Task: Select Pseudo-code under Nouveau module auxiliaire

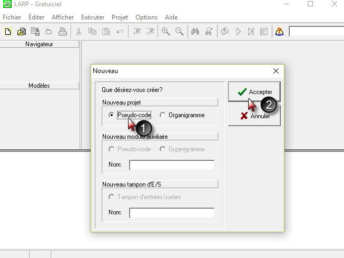Action: click(130, 149)
